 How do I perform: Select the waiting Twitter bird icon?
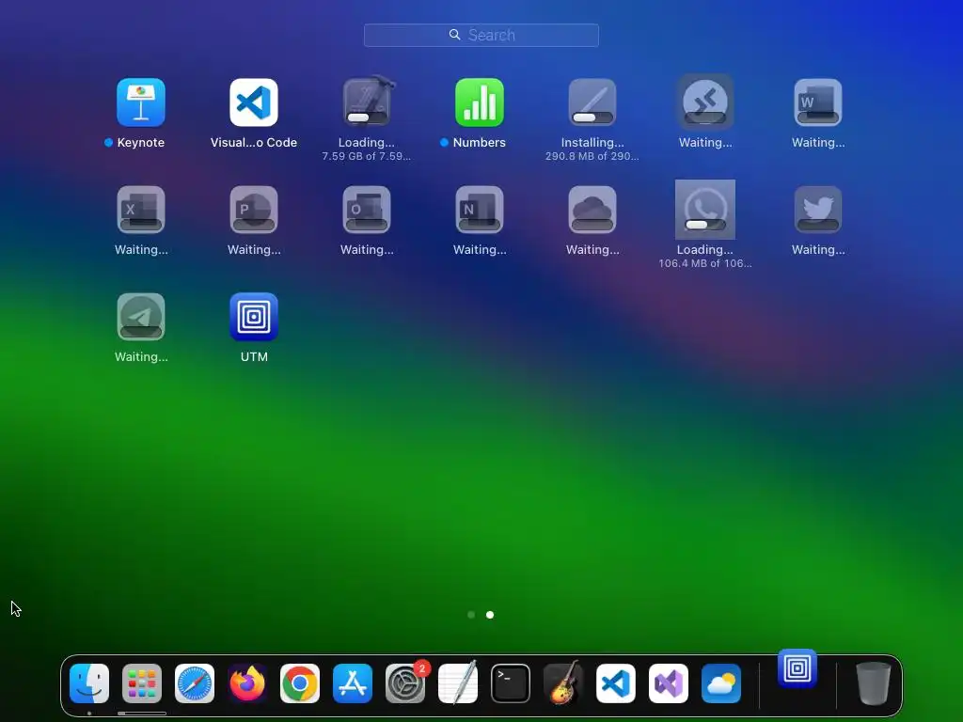[x=818, y=210]
